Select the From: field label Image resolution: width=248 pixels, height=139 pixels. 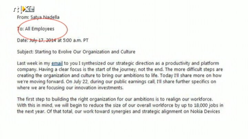click(x=23, y=17)
